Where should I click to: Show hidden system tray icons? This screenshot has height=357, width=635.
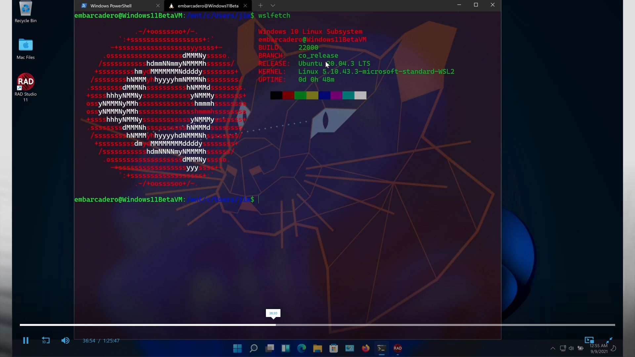(x=553, y=348)
